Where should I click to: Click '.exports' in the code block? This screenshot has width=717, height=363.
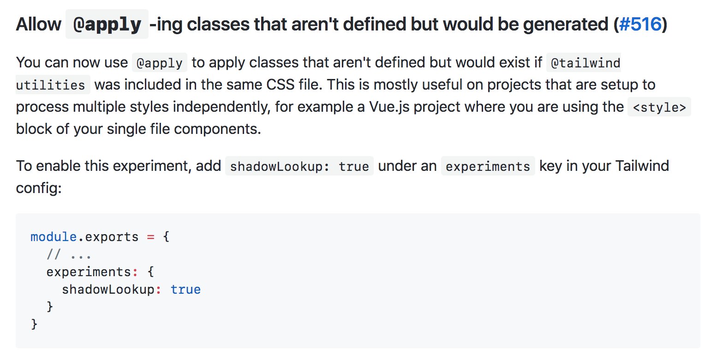(x=108, y=236)
